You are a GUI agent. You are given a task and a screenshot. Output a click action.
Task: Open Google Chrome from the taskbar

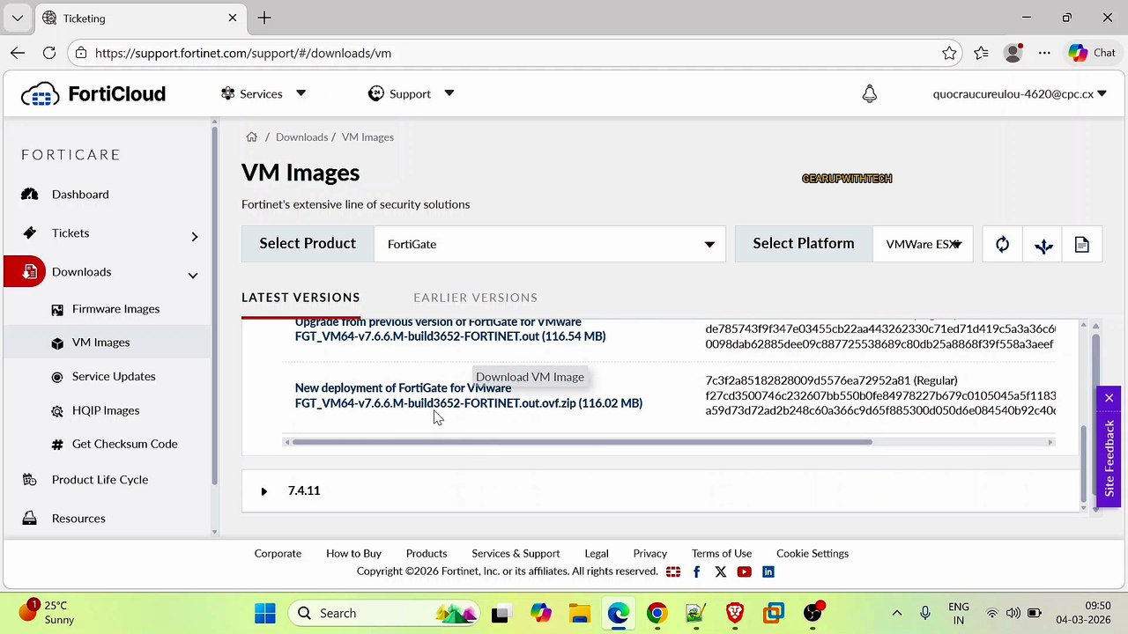point(657,613)
